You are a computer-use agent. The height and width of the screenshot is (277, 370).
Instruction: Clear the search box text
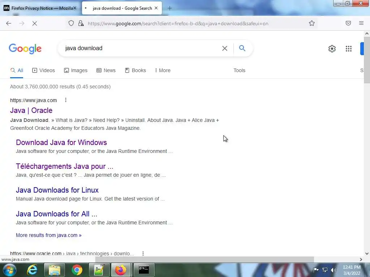225,48
